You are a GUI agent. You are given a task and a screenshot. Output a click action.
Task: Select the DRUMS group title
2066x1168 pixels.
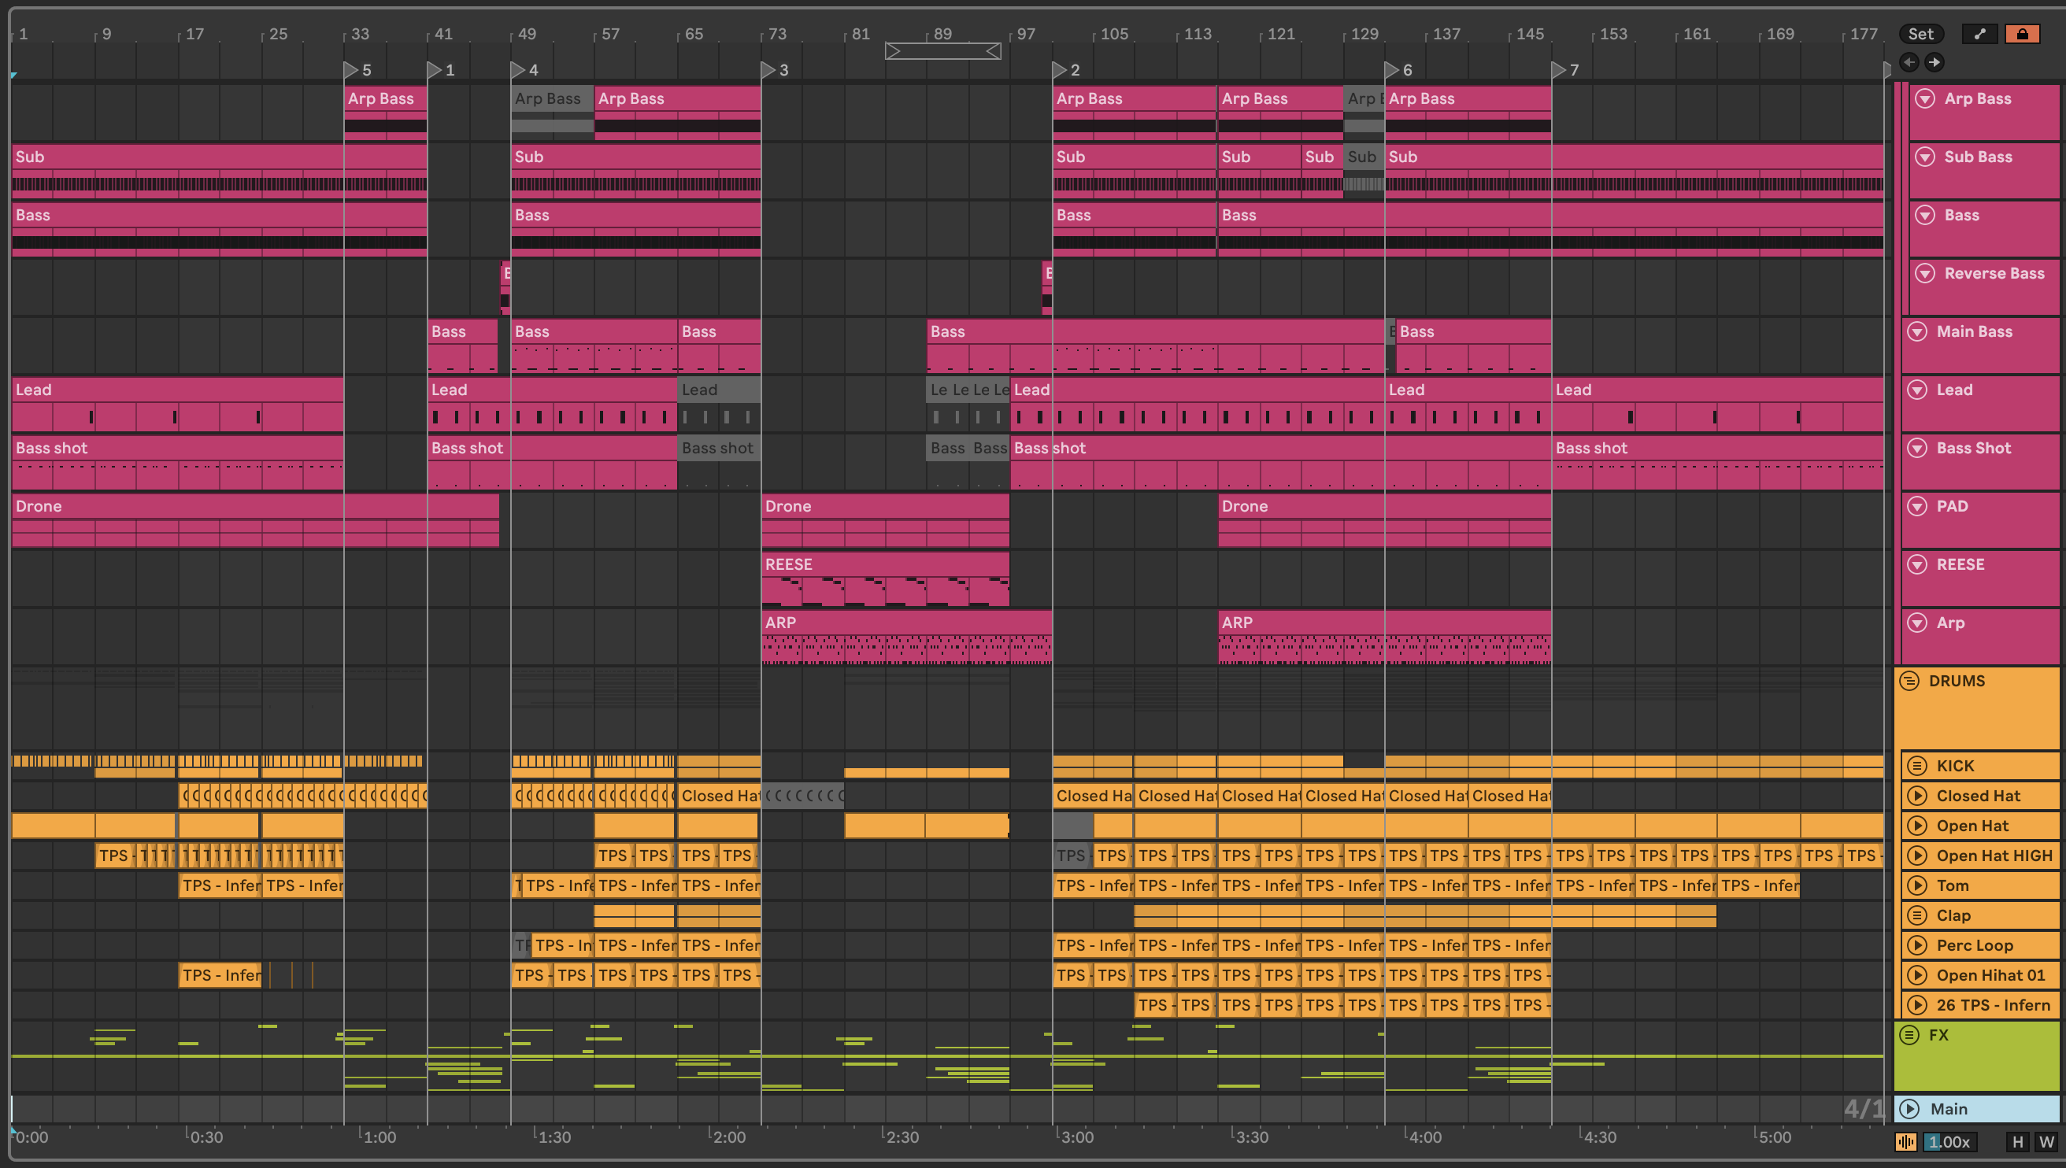(1957, 681)
